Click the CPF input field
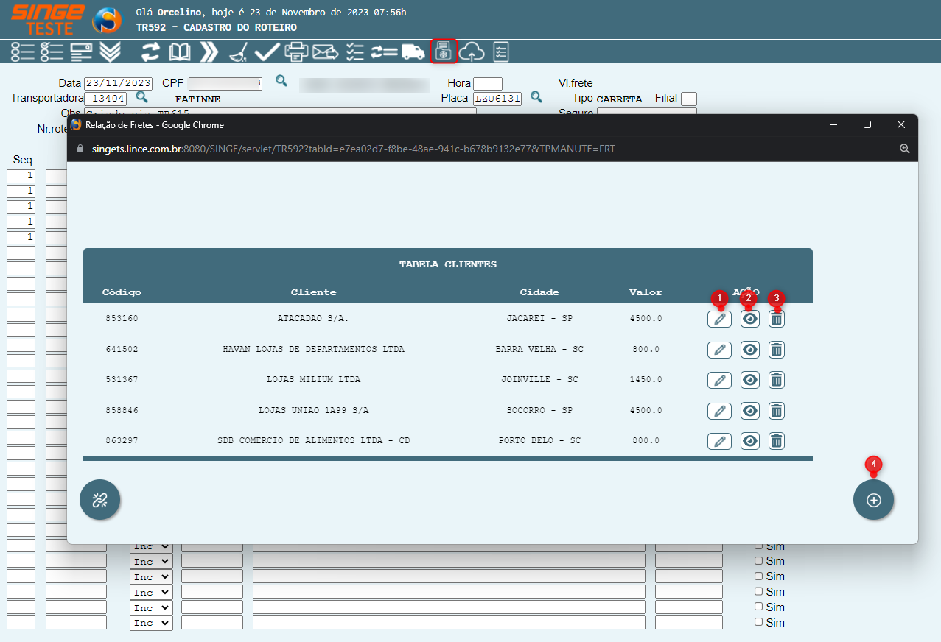Image resolution: width=941 pixels, height=642 pixels. (x=224, y=83)
